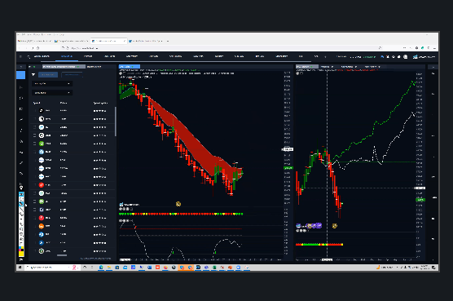Screen dimensions: 453x301
Task: Pick the yellow swatch in annotation toolbar
Action: pos(21,254)
